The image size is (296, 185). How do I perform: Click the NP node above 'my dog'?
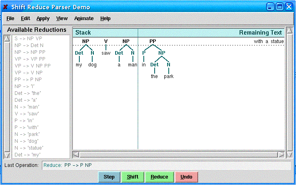86,41
